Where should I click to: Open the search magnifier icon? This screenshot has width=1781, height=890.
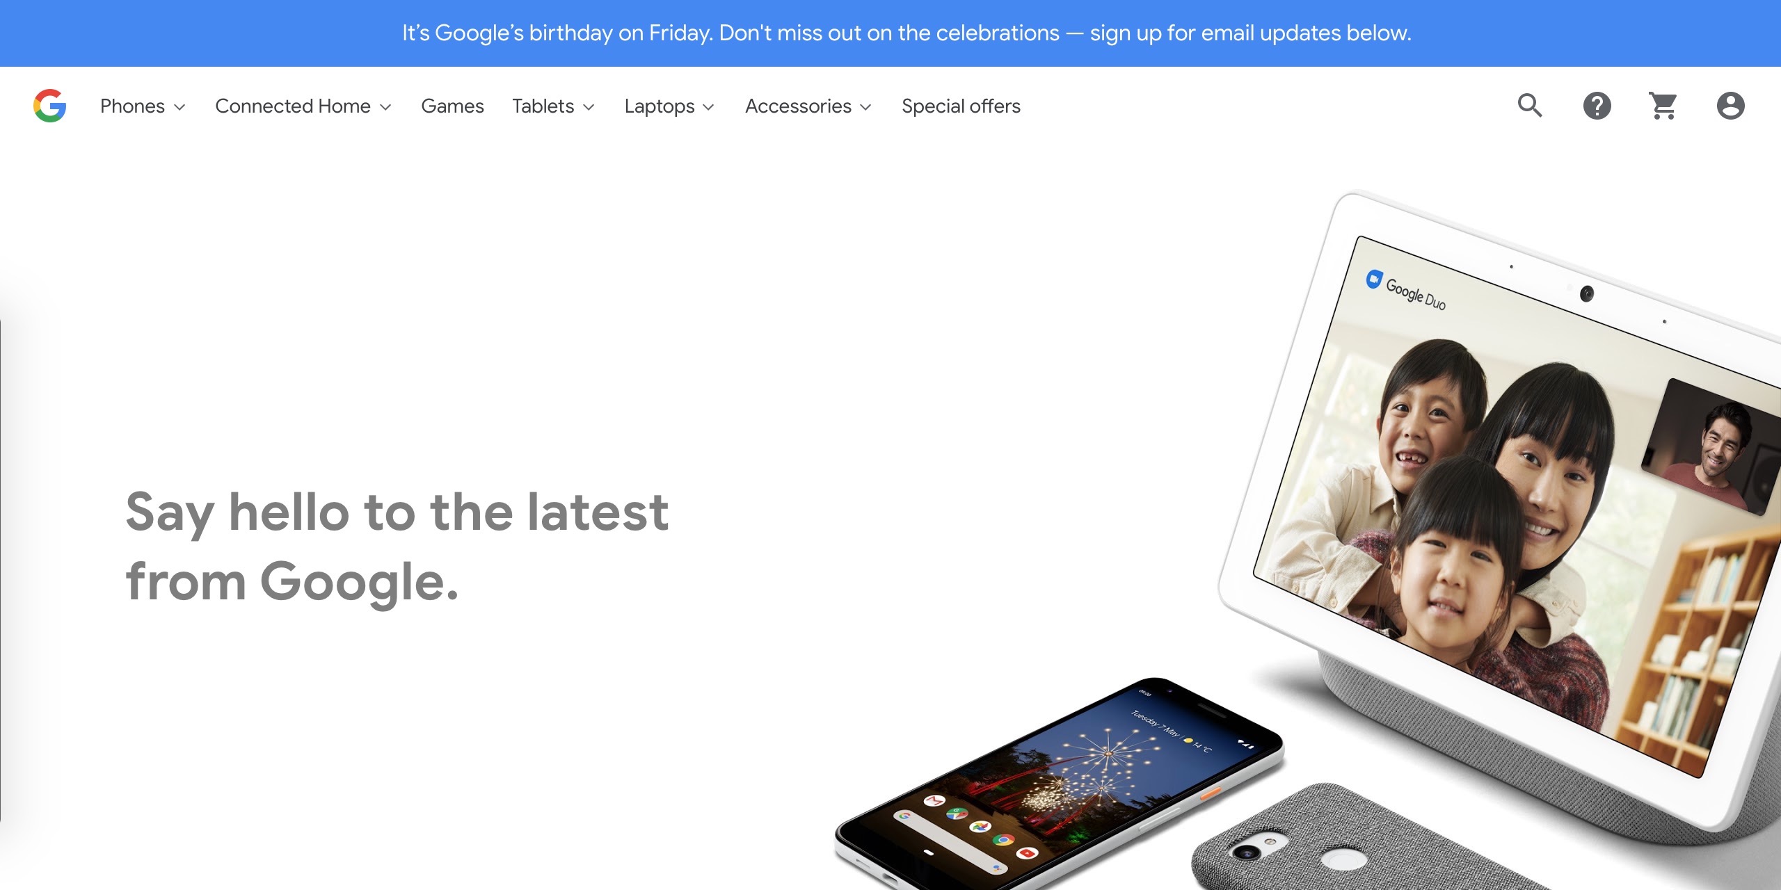coord(1530,106)
